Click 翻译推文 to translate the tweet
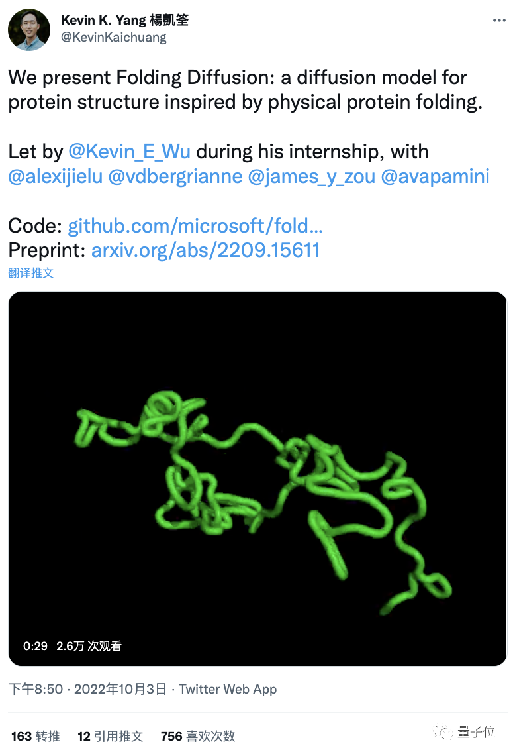Screen dimensions: 511x754 click(30, 272)
